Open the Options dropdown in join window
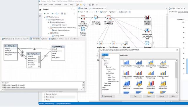The width and height of the screenshot is (188, 107). tap(53, 39)
